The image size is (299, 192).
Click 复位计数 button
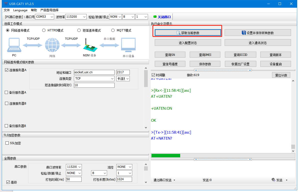tap(281, 75)
